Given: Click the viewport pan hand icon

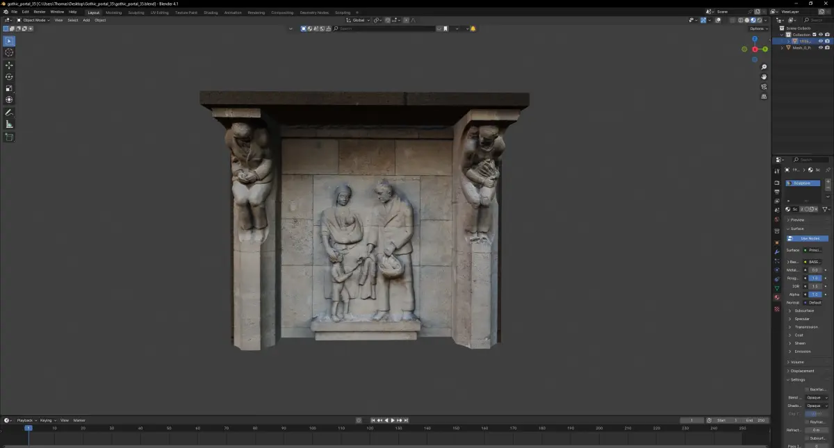Looking at the screenshot, I should coord(764,77).
